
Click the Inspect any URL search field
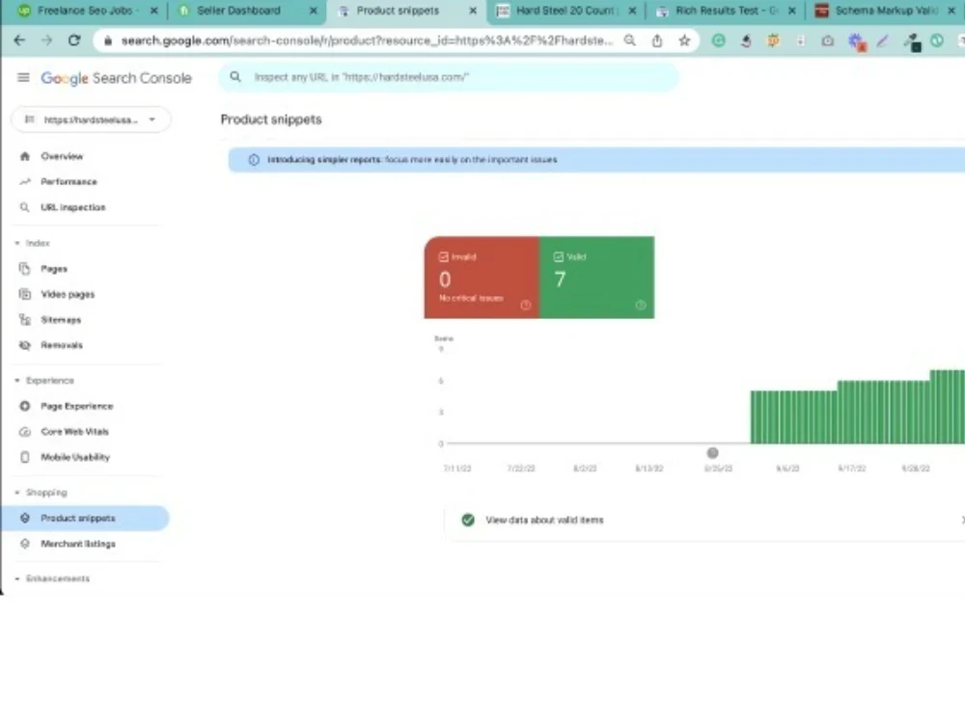click(x=450, y=77)
